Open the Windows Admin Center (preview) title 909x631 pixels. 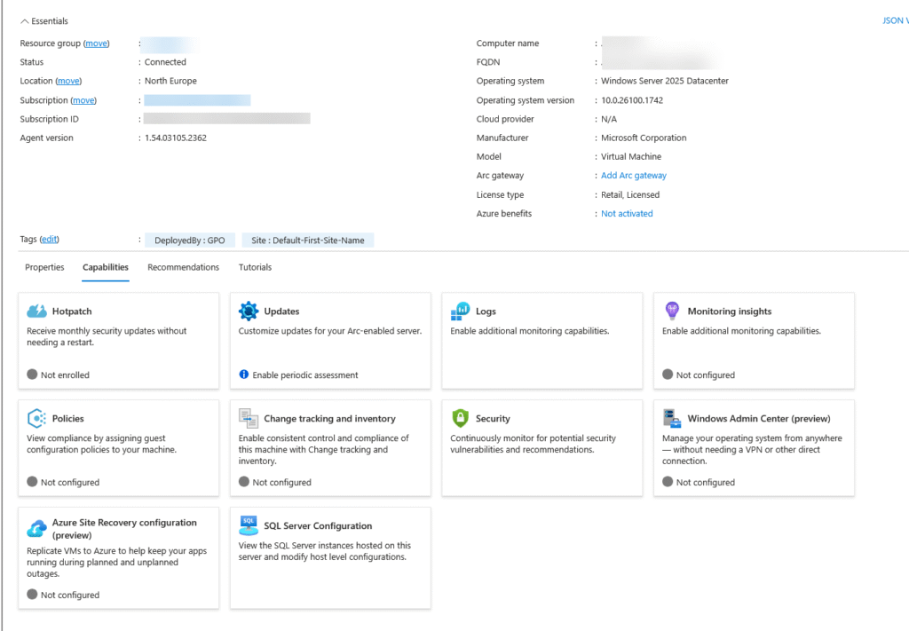(x=759, y=418)
